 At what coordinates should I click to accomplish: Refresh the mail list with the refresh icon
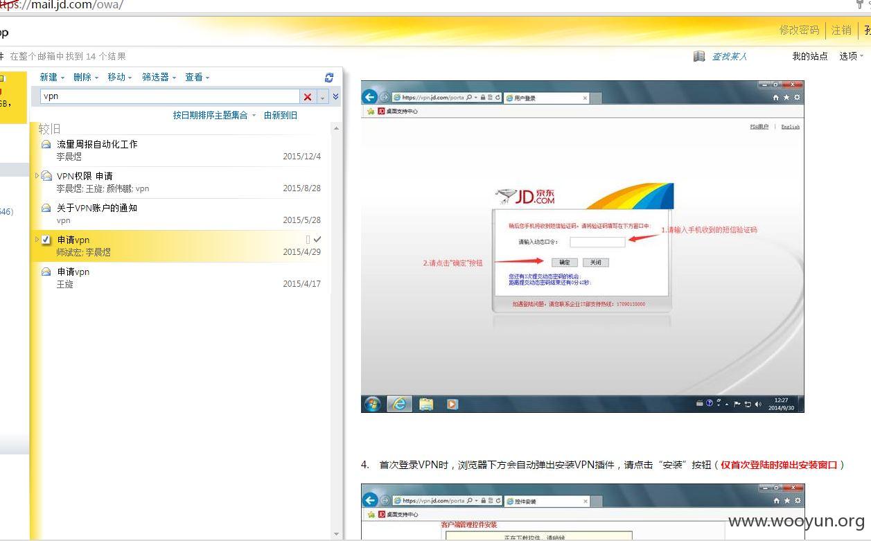(329, 78)
